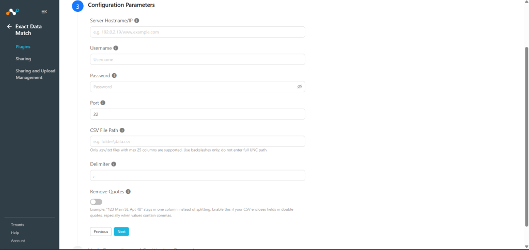
Task: Open info tooltip for Server Hostname/IP
Action: click(x=136, y=21)
